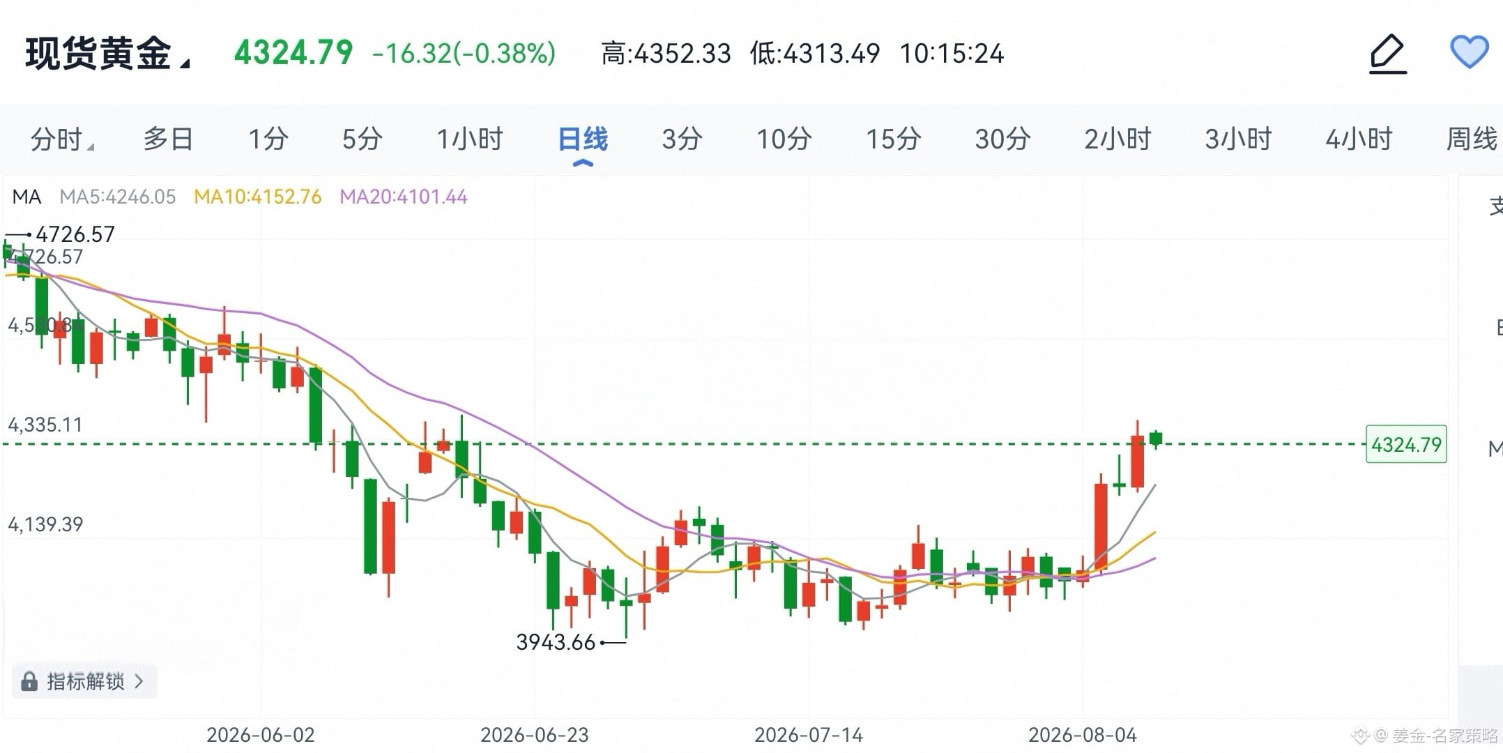Screen dimensions: 1503x753
Task: Select the 5分 chart interval
Action: [x=362, y=139]
